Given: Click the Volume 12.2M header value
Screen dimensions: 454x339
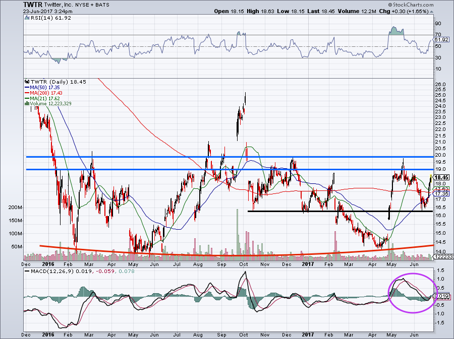Looking at the screenshot, I should pyautogui.click(x=357, y=11).
